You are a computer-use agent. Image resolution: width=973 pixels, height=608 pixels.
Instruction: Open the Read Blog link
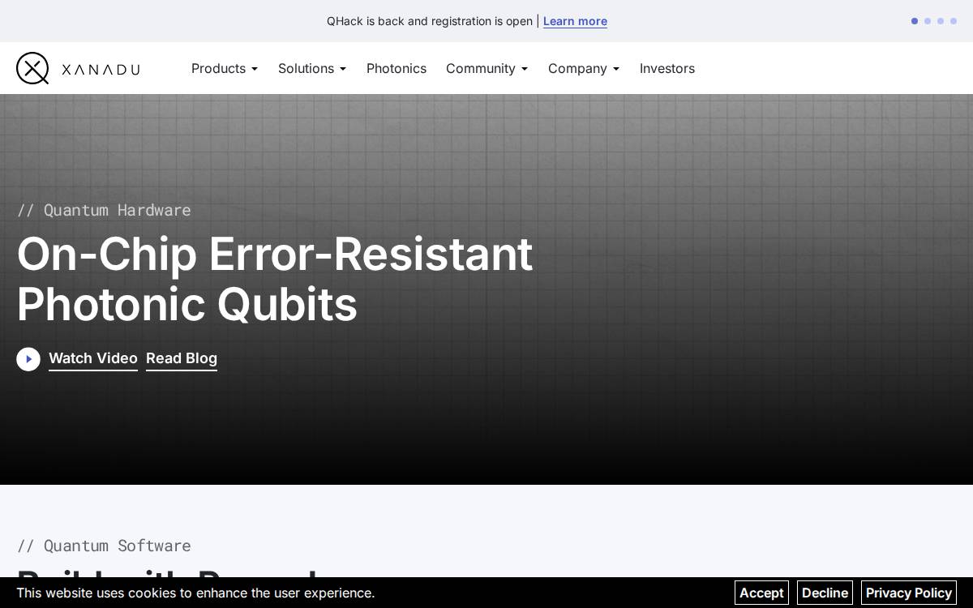click(x=182, y=358)
